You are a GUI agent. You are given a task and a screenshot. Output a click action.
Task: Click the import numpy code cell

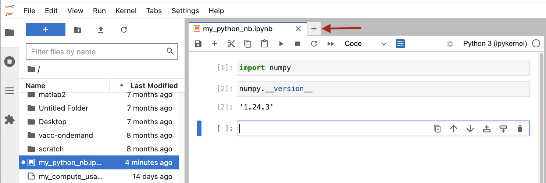(383, 68)
